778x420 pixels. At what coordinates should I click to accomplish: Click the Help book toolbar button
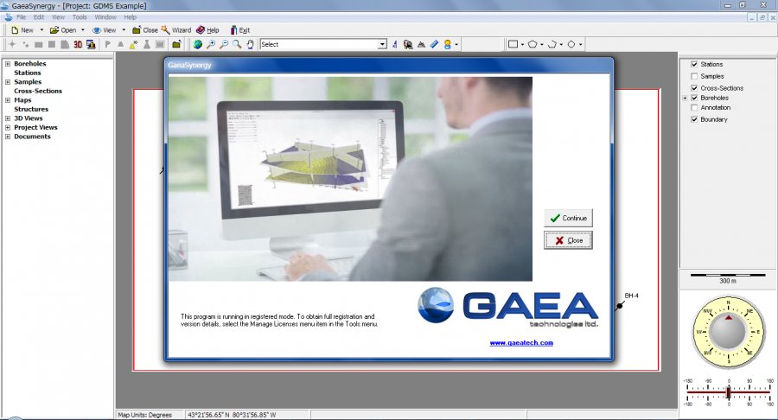(207, 30)
